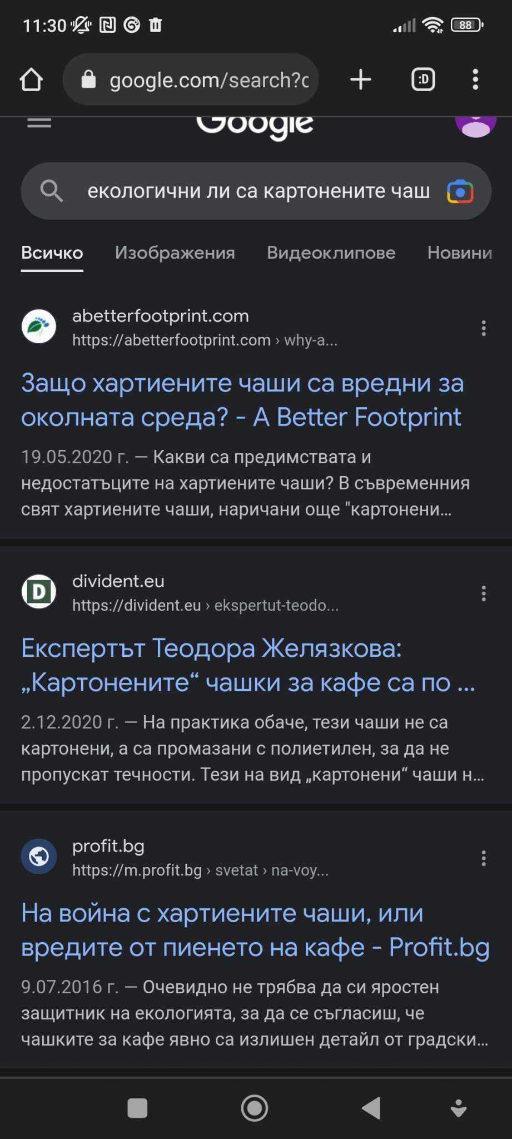Open the browser three-dot menu
Image resolution: width=512 pixels, height=1139 pixels.
[x=475, y=80]
